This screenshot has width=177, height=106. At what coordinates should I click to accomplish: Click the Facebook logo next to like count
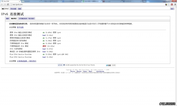[64, 65]
